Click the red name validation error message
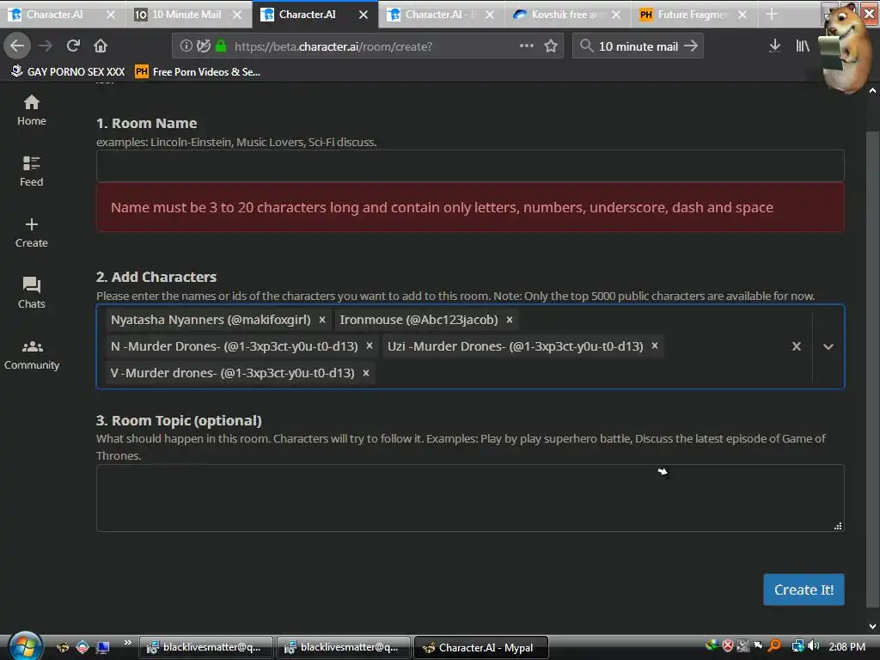The width and height of the screenshot is (880, 660). (470, 207)
